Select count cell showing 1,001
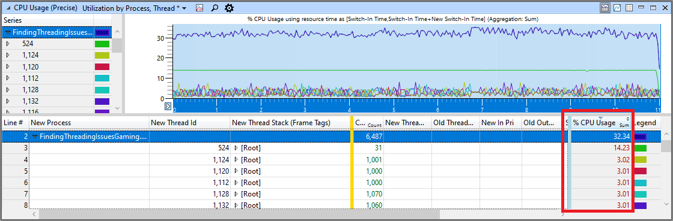The image size is (673, 221). click(x=368, y=160)
